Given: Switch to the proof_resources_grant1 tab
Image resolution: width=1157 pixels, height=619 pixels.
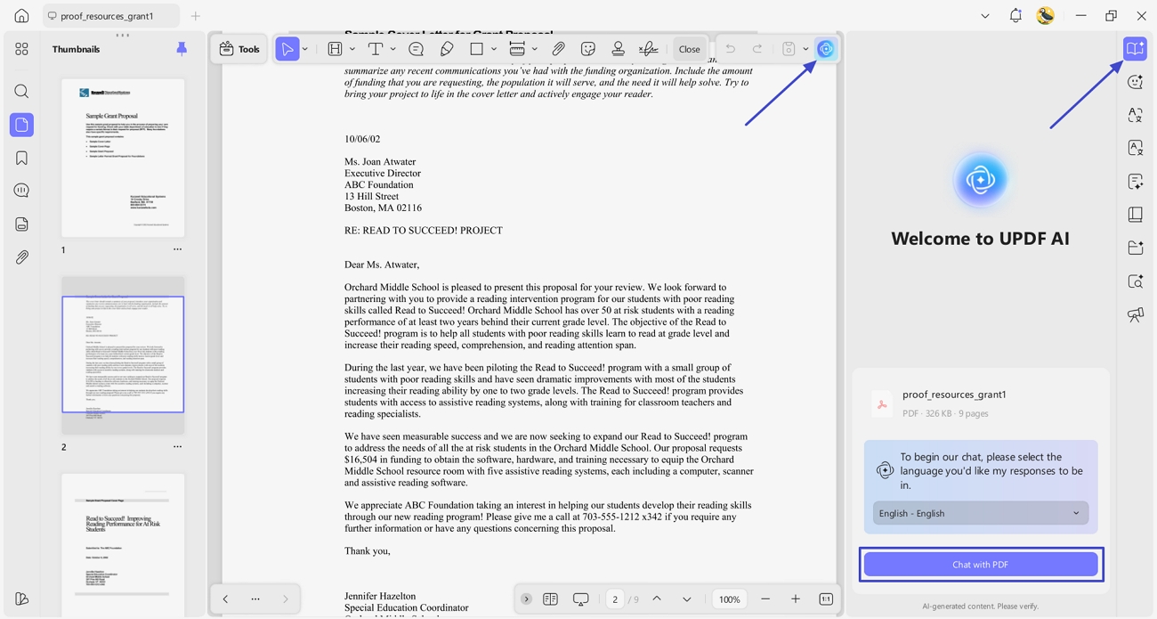Looking at the screenshot, I should tap(110, 16).
